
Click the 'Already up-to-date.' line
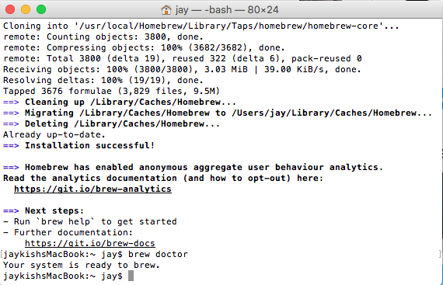(54, 134)
